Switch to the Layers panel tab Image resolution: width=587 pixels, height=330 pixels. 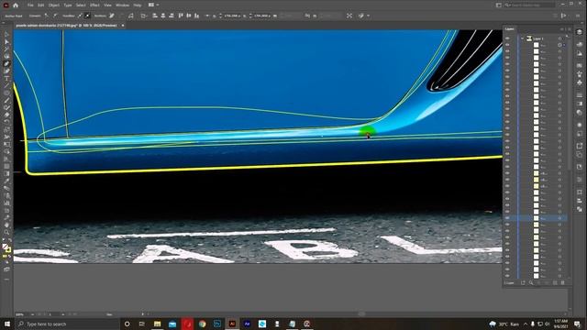pos(510,29)
